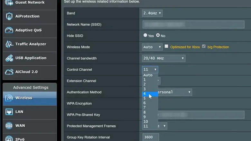Choose channel 11 at list bottom
251x141 pixels.
click(150, 126)
